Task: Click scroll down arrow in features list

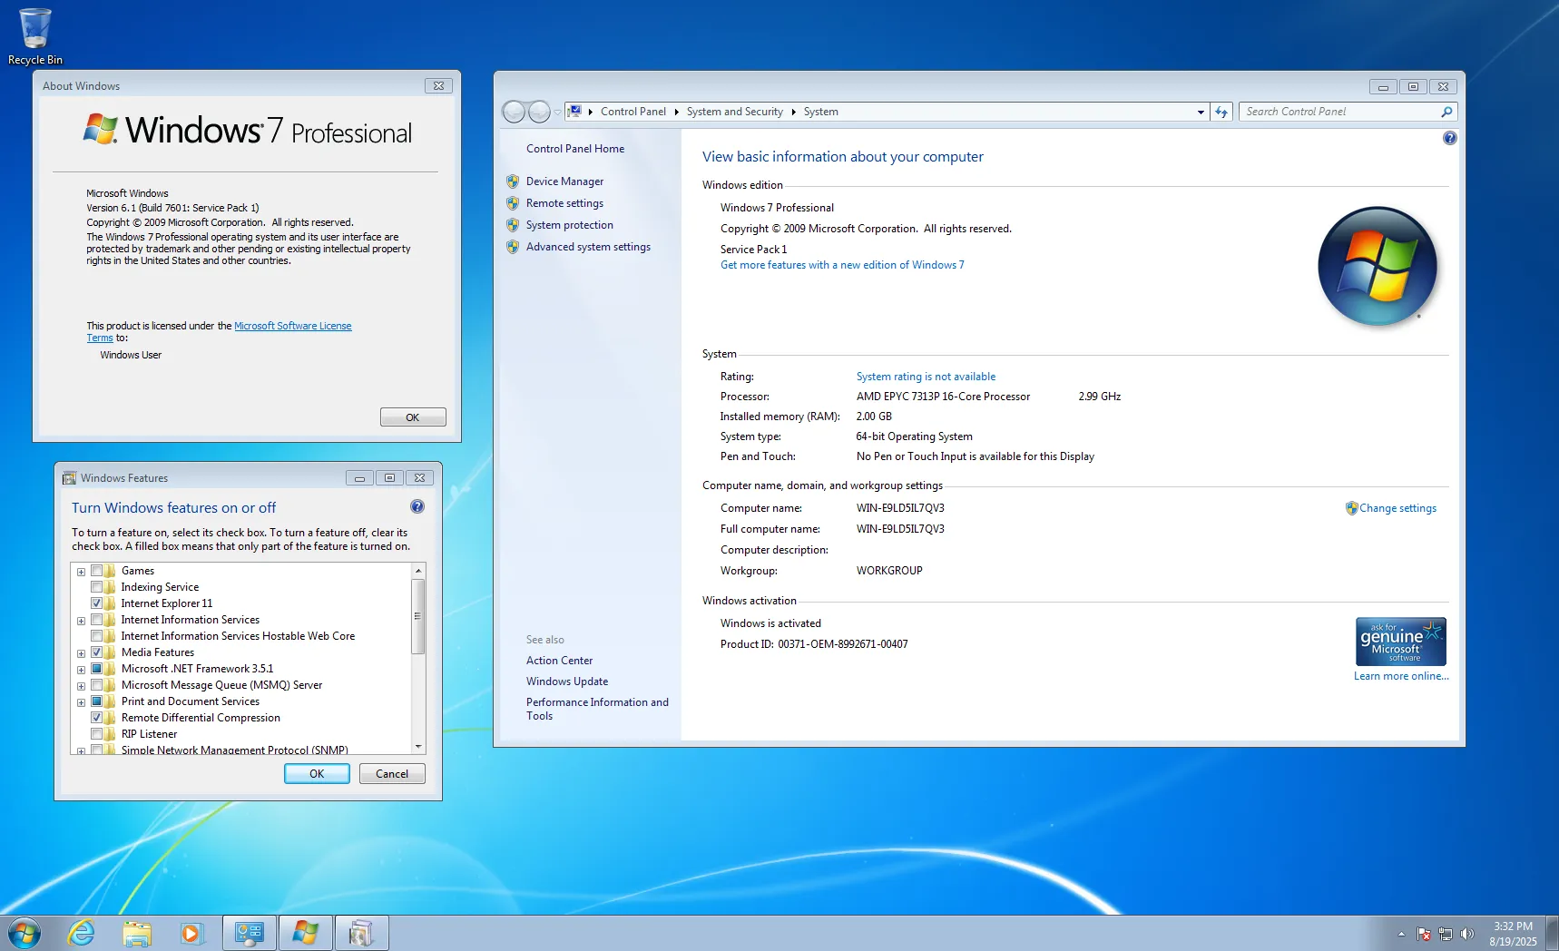Action: [x=418, y=747]
